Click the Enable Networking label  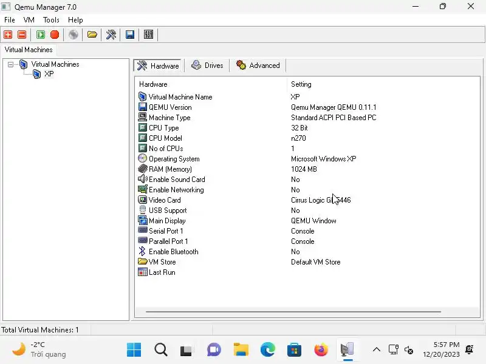(x=176, y=190)
